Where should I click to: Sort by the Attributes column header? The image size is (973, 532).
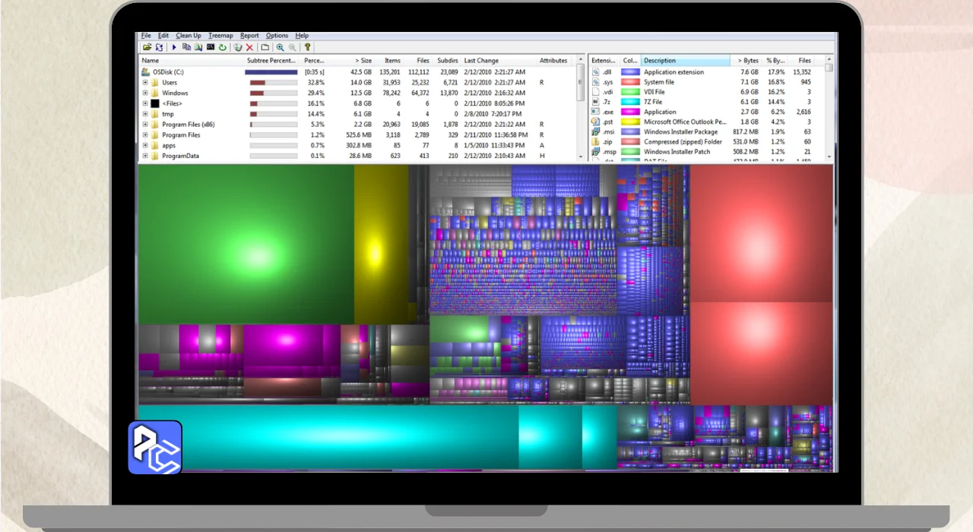click(554, 61)
